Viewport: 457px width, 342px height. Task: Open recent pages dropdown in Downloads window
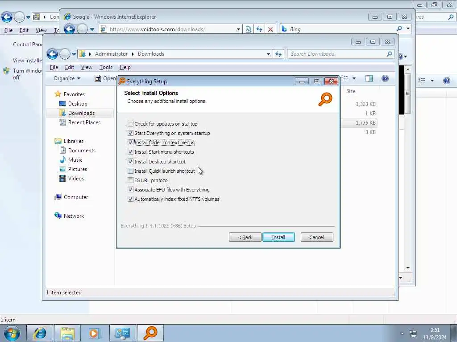[x=74, y=54]
